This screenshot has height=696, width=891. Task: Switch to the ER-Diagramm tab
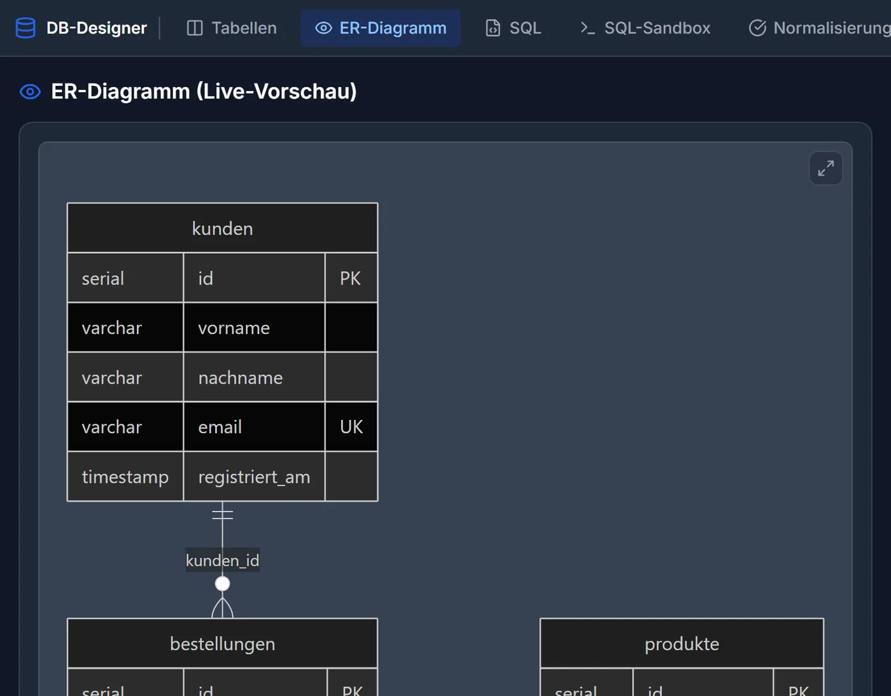pos(381,28)
